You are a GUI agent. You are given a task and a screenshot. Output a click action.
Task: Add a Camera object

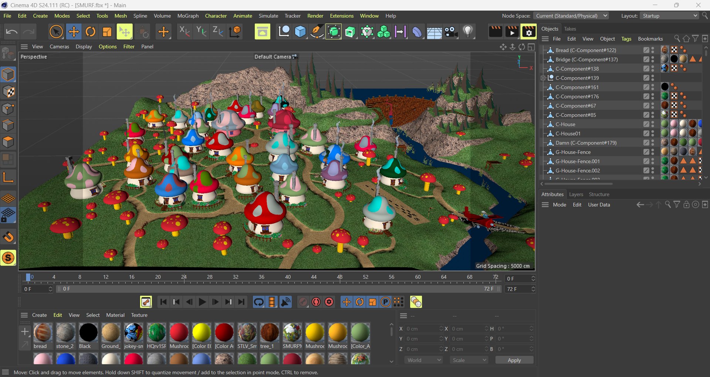click(x=451, y=32)
